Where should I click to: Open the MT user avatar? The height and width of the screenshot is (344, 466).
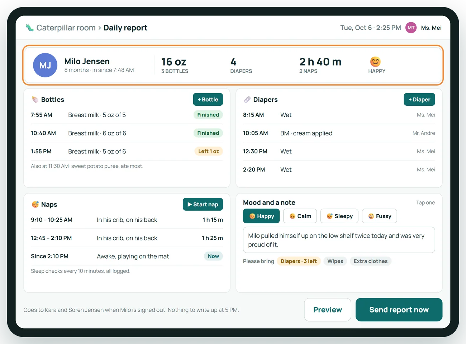click(x=411, y=28)
